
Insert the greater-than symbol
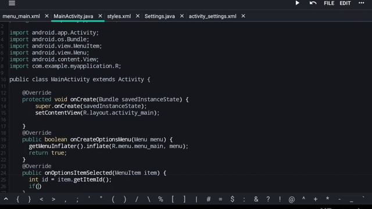pos(53,199)
